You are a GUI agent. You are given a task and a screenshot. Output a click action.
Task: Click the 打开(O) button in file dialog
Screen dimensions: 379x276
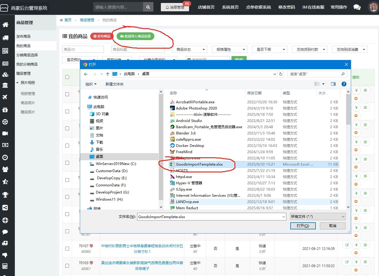[x=303, y=226]
